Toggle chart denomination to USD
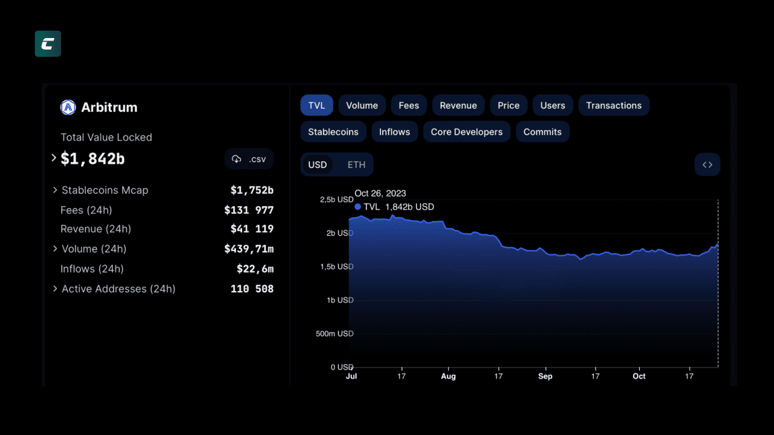The height and width of the screenshot is (435, 774). click(x=317, y=164)
